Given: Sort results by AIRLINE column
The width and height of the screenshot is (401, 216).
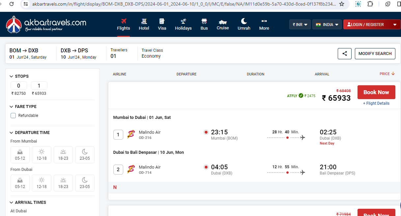Looking at the screenshot, I should (x=120, y=74).
